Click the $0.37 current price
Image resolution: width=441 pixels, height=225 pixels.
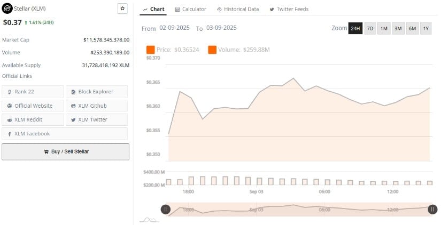[12, 22]
